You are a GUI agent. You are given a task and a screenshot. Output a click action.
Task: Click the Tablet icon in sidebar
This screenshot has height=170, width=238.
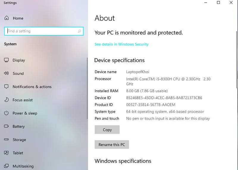point(7,153)
